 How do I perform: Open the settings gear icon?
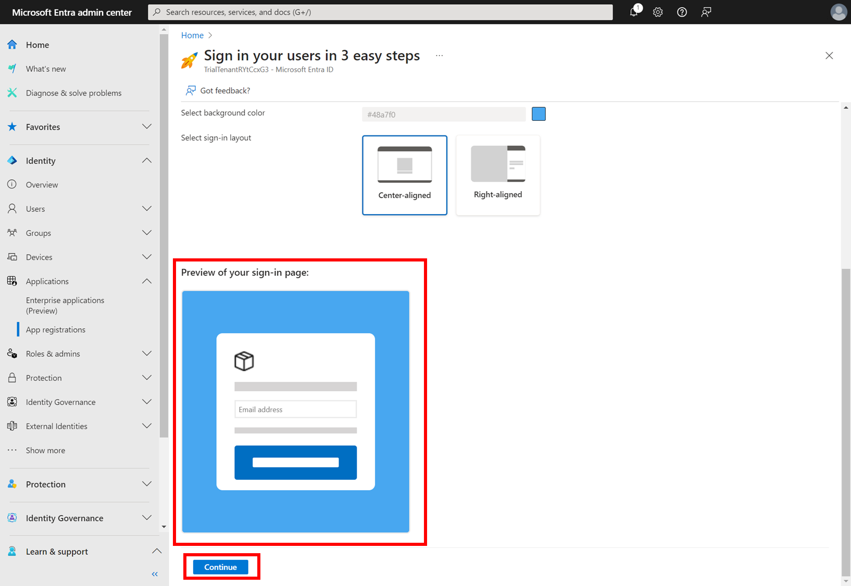(658, 12)
